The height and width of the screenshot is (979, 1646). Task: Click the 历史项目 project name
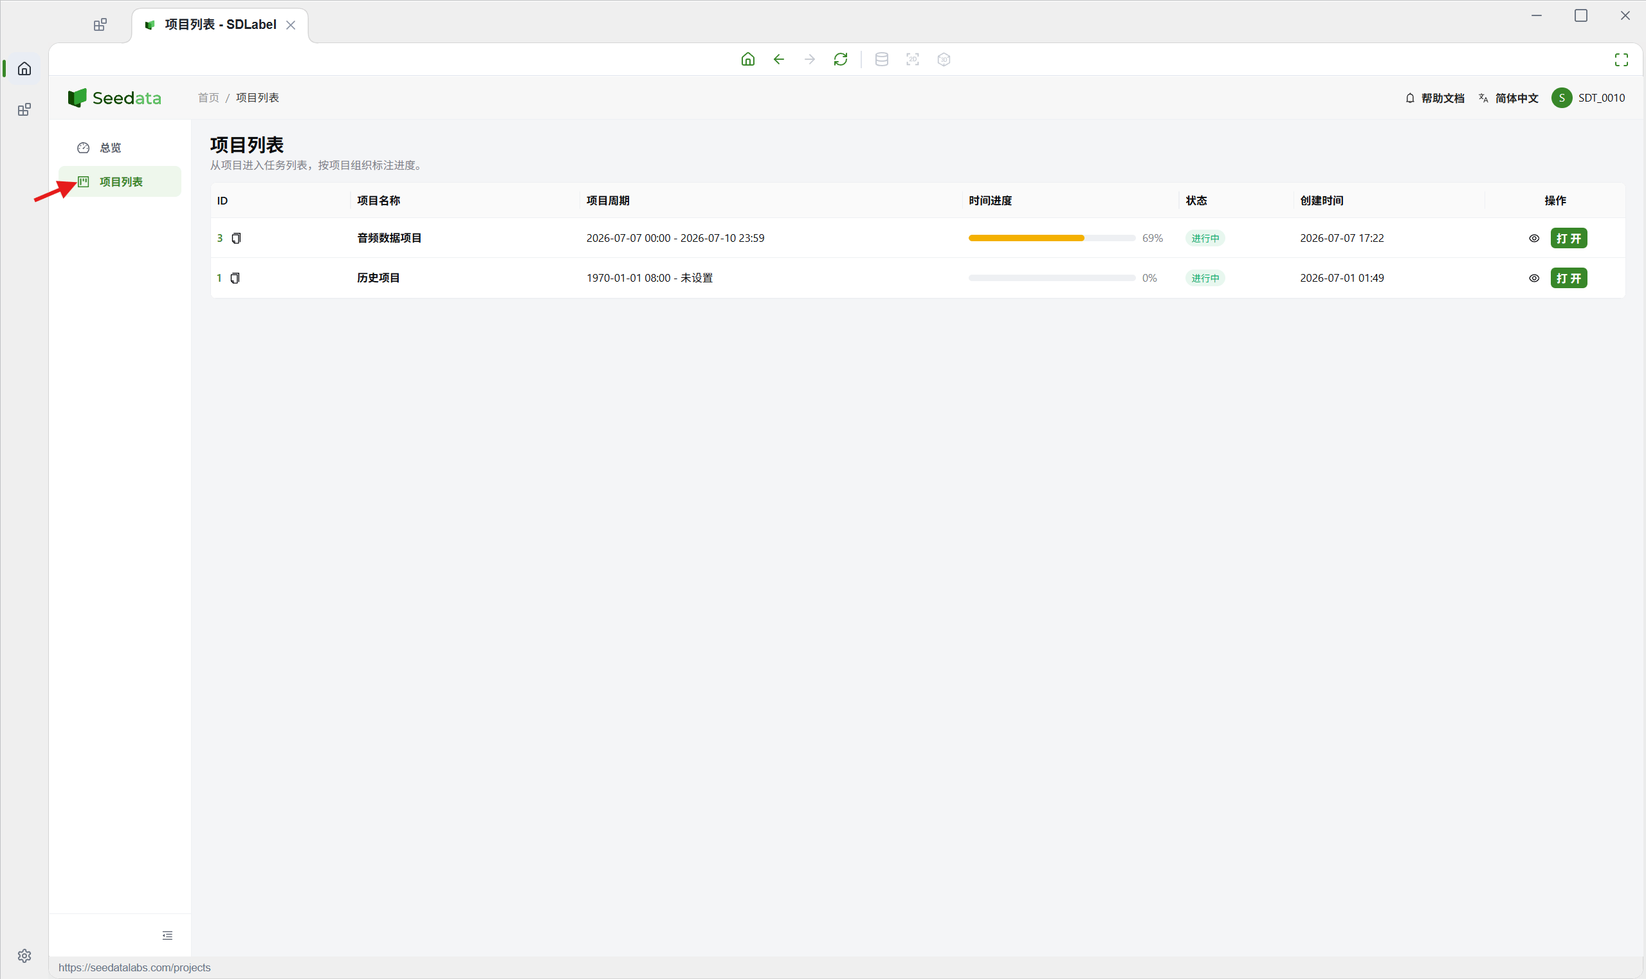click(x=379, y=278)
